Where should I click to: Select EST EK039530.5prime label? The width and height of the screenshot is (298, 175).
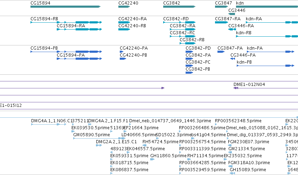[90, 128]
